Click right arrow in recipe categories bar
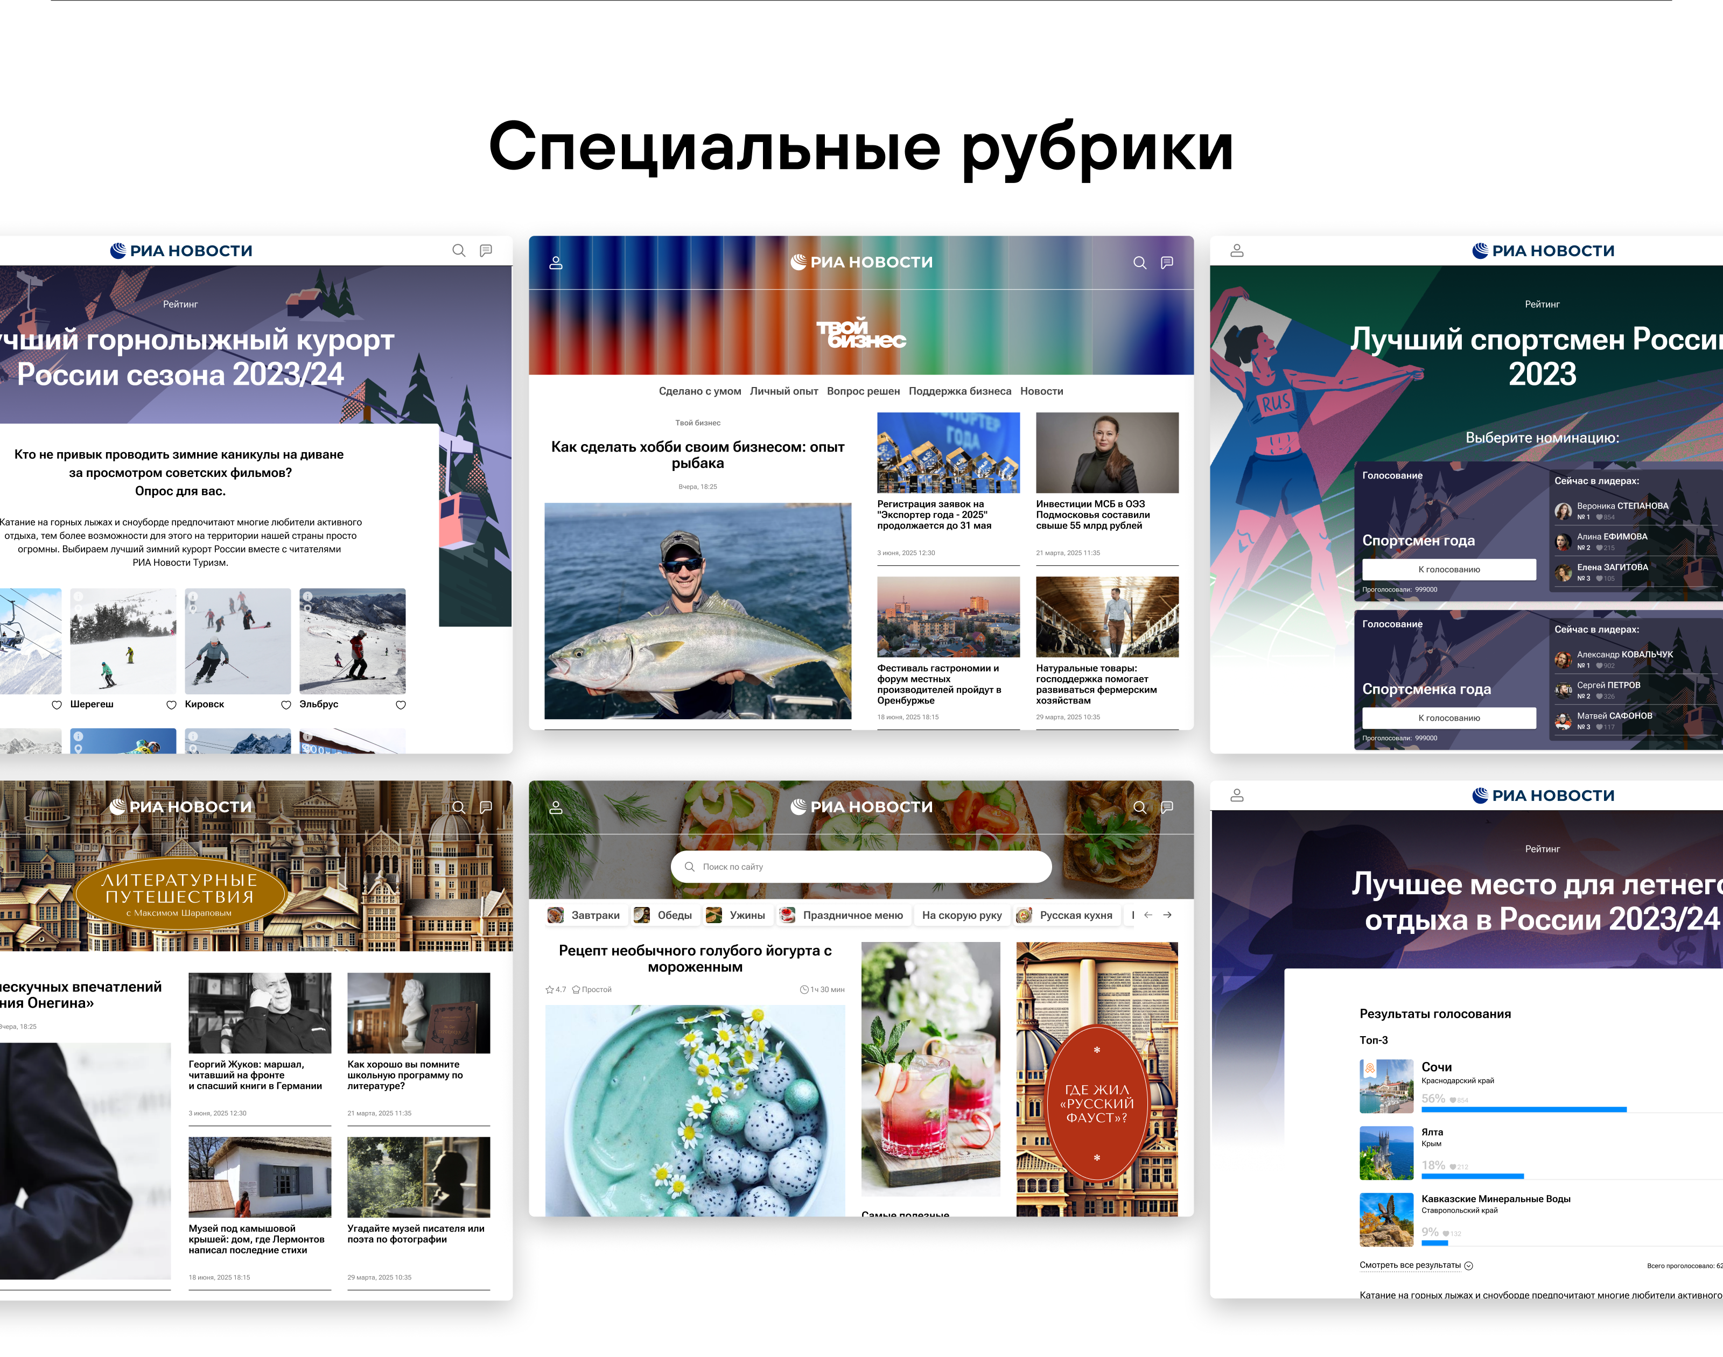Viewport: 1723px width, 1357px height. pos(1167,915)
